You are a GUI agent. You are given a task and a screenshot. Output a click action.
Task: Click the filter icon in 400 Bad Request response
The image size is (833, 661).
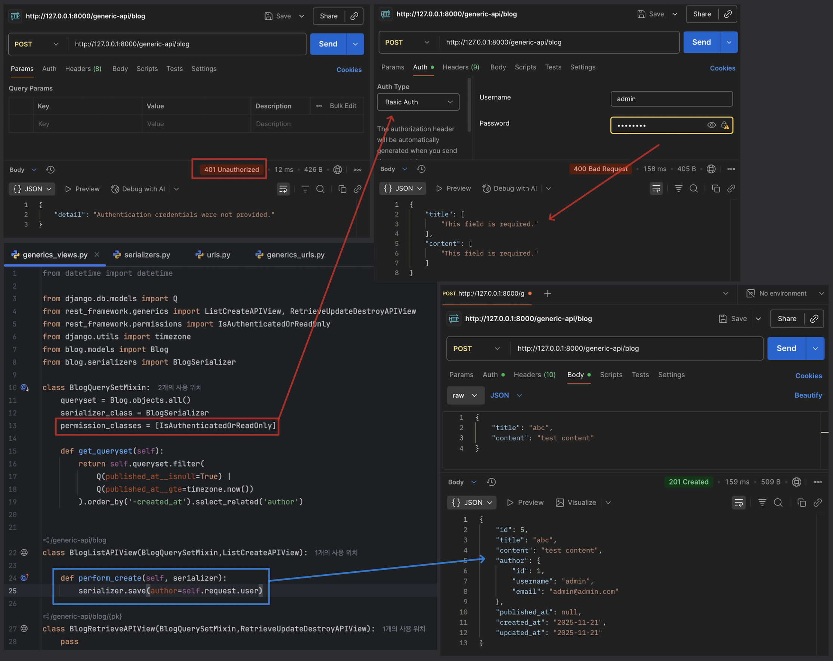click(x=678, y=188)
